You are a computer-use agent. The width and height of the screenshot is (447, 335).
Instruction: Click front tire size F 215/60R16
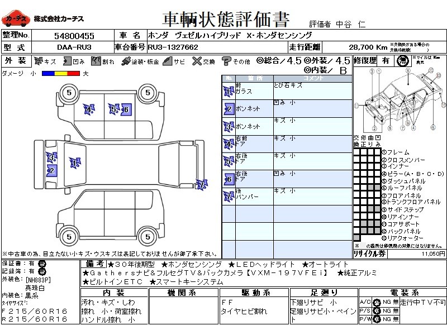35,312
